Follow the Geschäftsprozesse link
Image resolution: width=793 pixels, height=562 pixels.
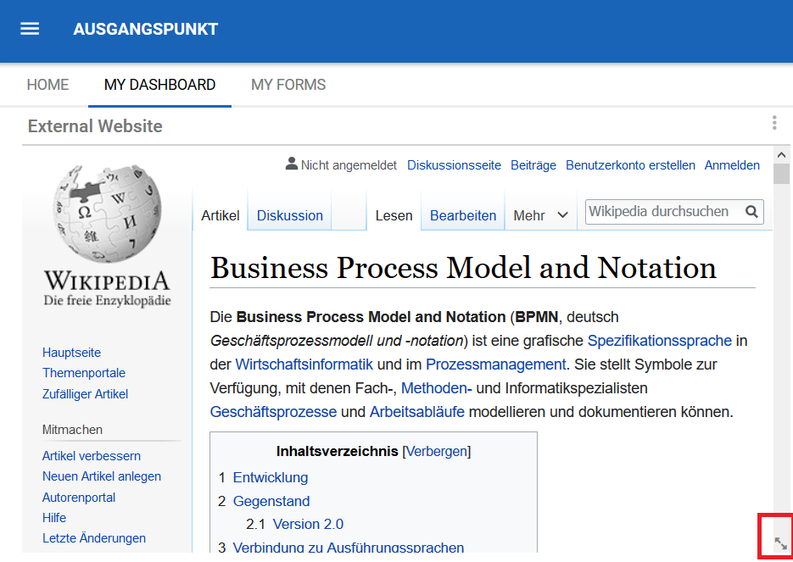click(x=273, y=412)
